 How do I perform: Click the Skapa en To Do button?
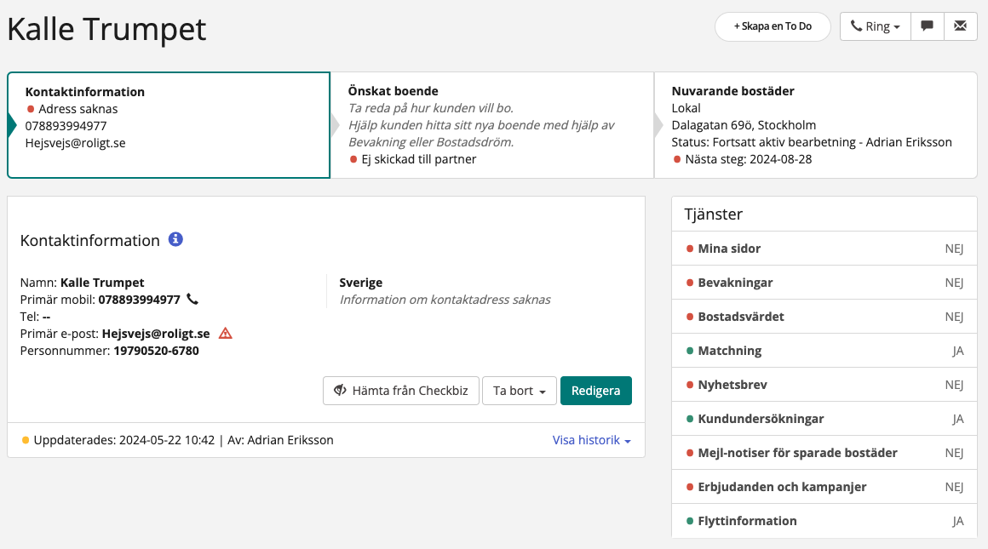772,26
